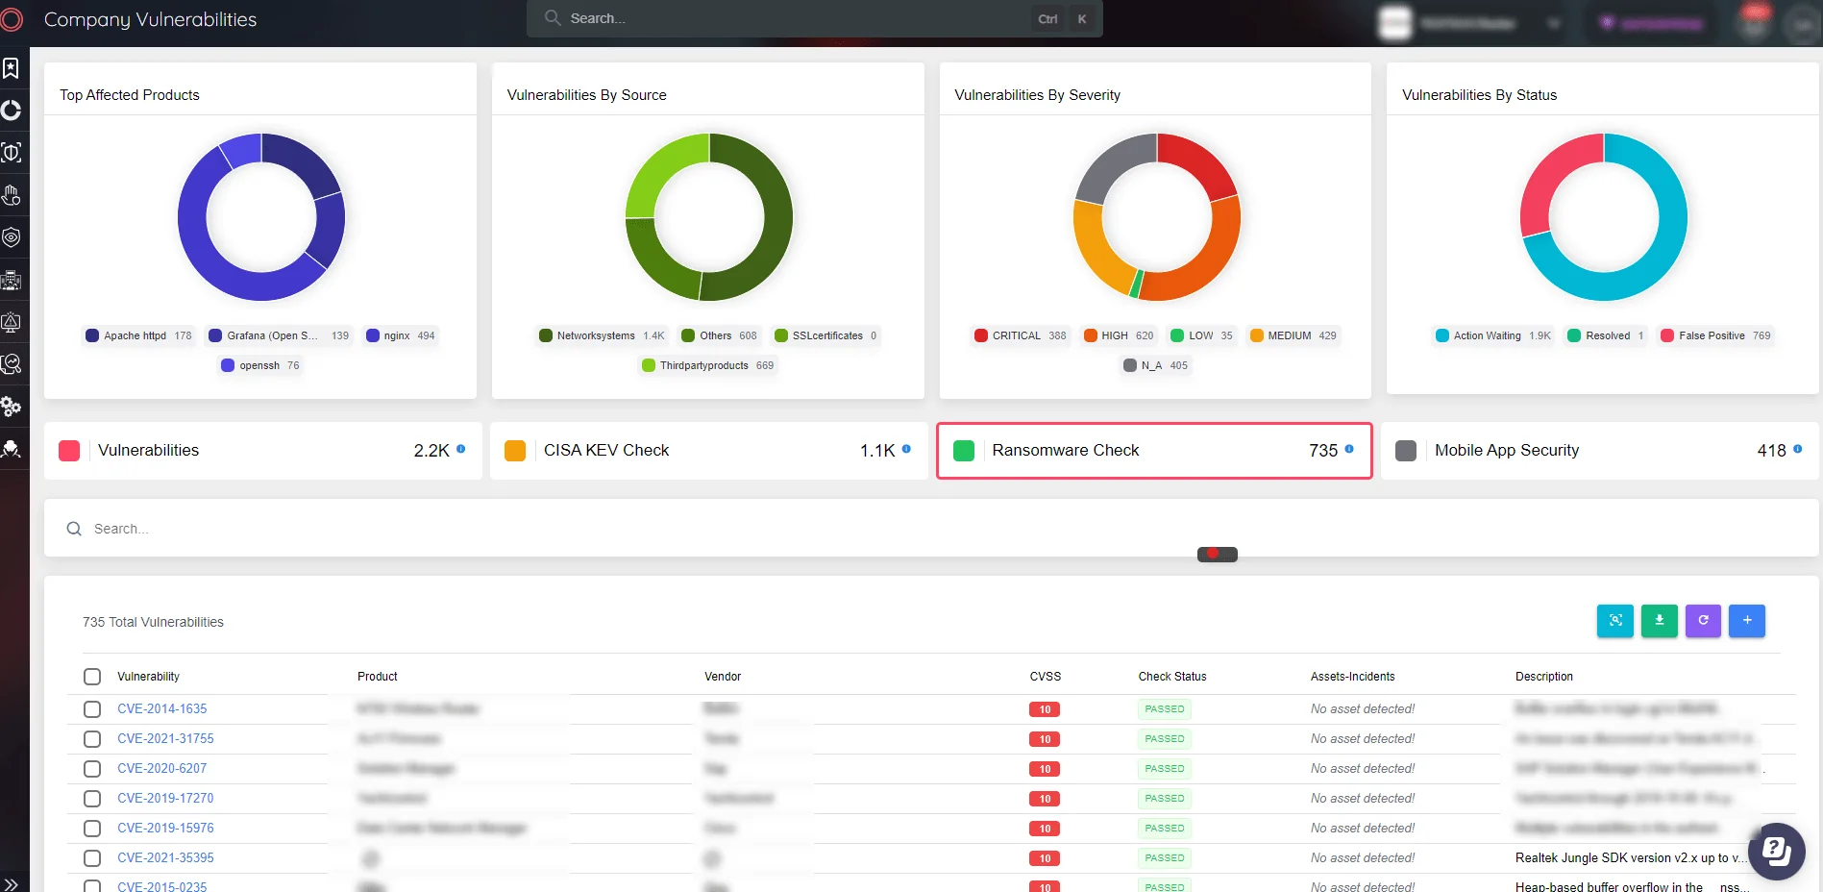Toggle the False Positive legend entry
The width and height of the screenshot is (1823, 892).
1715,335
